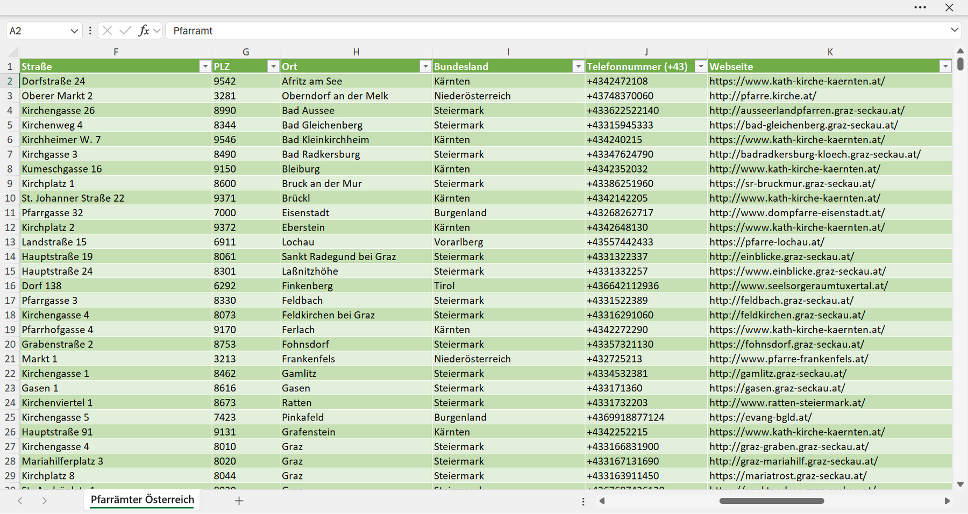Open the PLZ column filter dropdown
Screen dimensions: 968x514
point(273,66)
